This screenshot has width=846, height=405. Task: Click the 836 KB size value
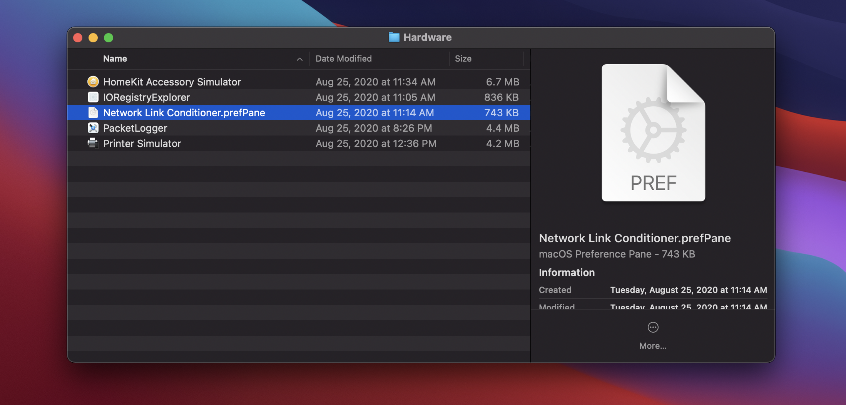[502, 97]
